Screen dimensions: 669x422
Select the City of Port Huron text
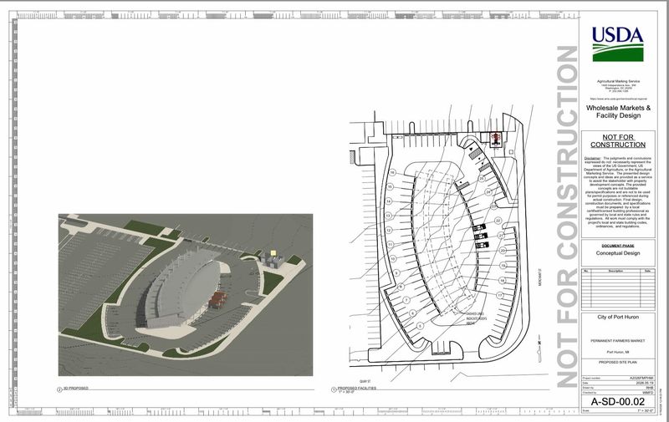[x=618, y=318]
